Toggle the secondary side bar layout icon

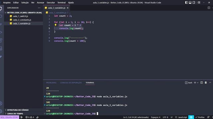(x=194, y=3)
